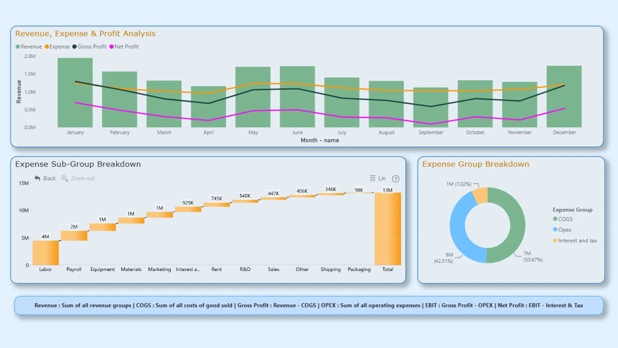
Task: Select the September revenue bar
Action: pos(431,107)
